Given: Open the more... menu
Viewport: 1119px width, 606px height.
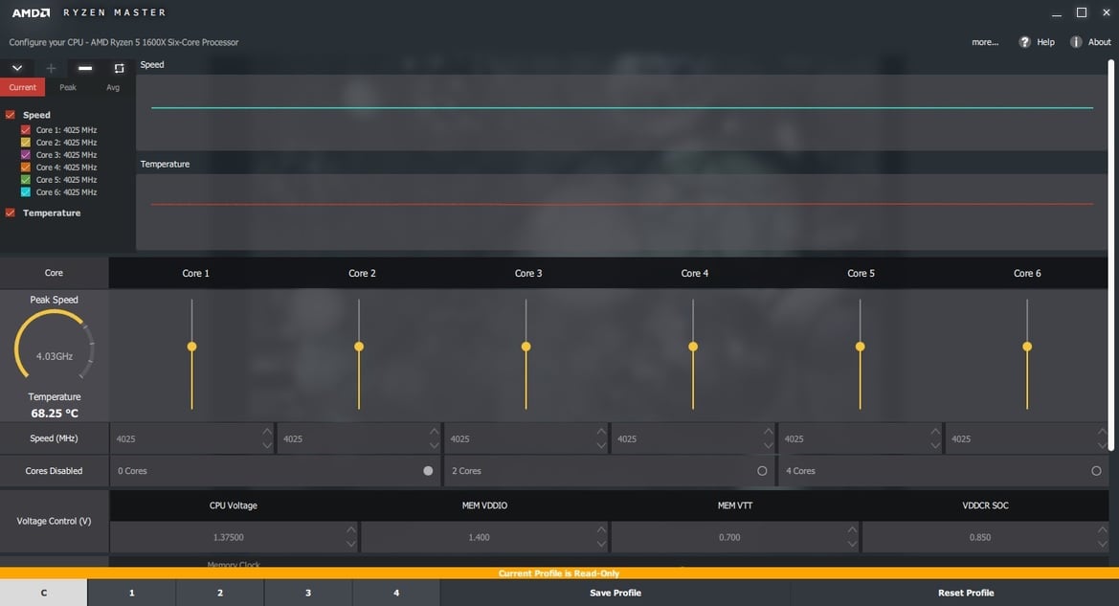Looking at the screenshot, I should pos(985,42).
